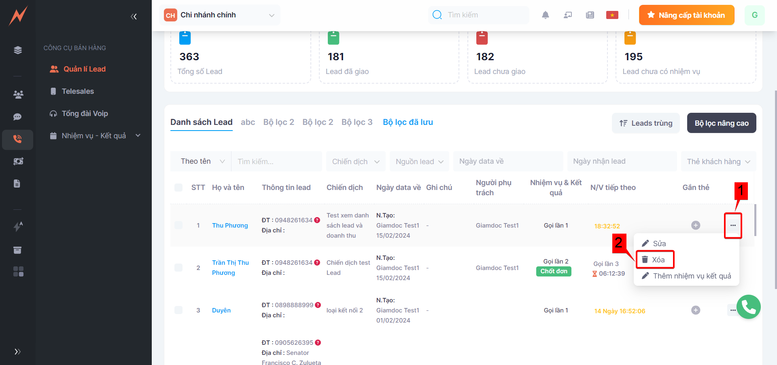777x365 pixels.
Task: Open the three-dot menu for Duyên row
Action: point(732,310)
